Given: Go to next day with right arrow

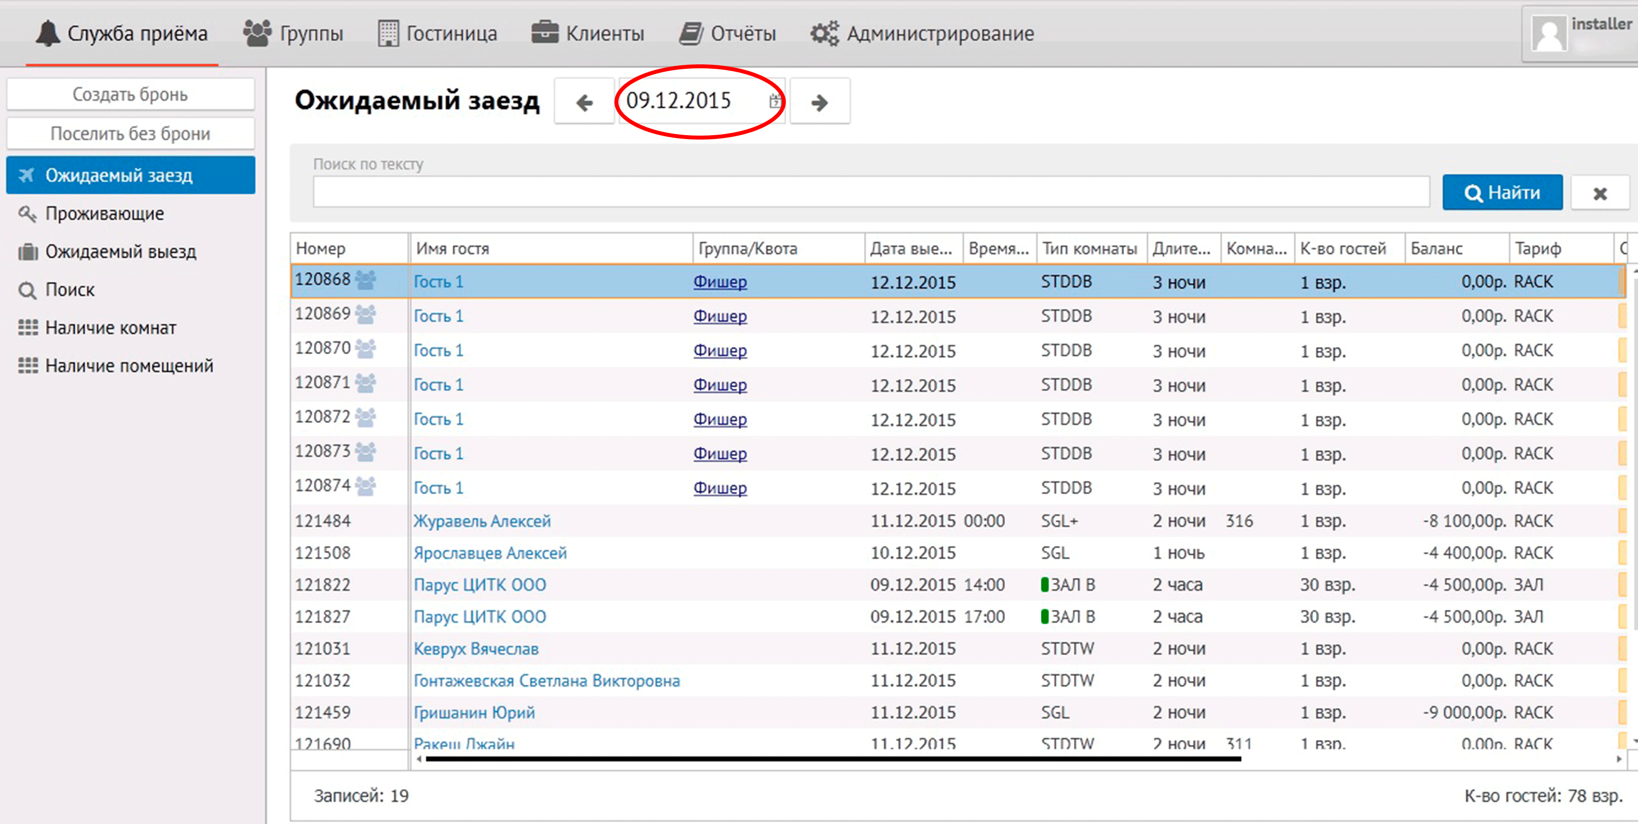Looking at the screenshot, I should pos(819,102).
